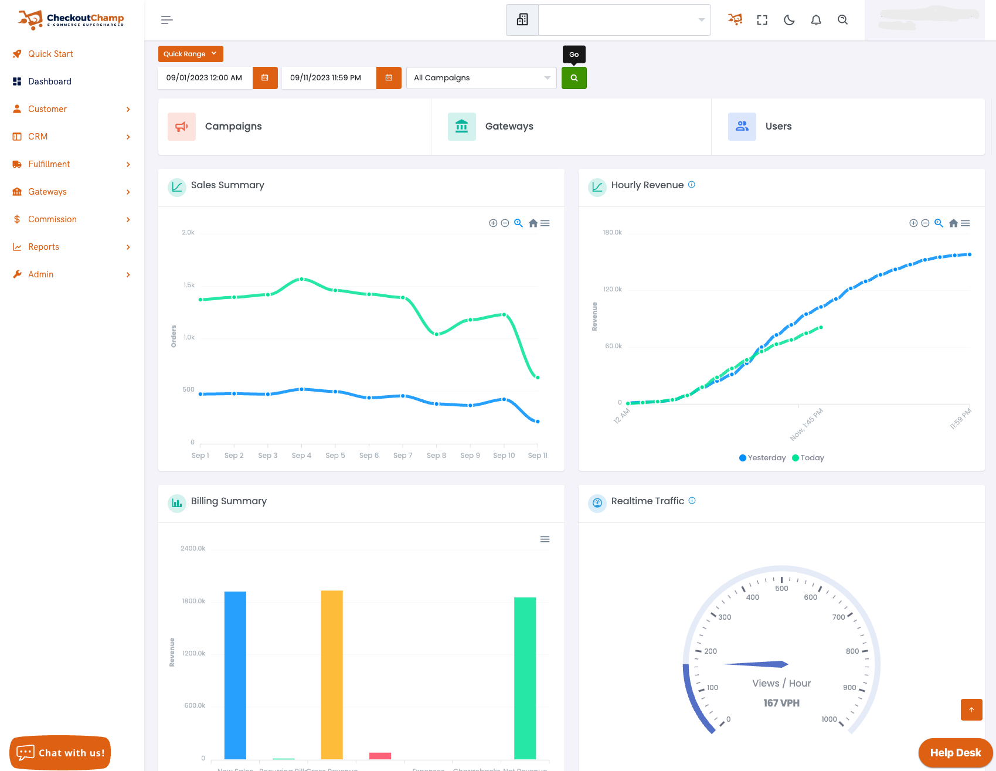Click the Sales Summary panel icon
Viewport: 996px width, 771px height.
point(177,187)
